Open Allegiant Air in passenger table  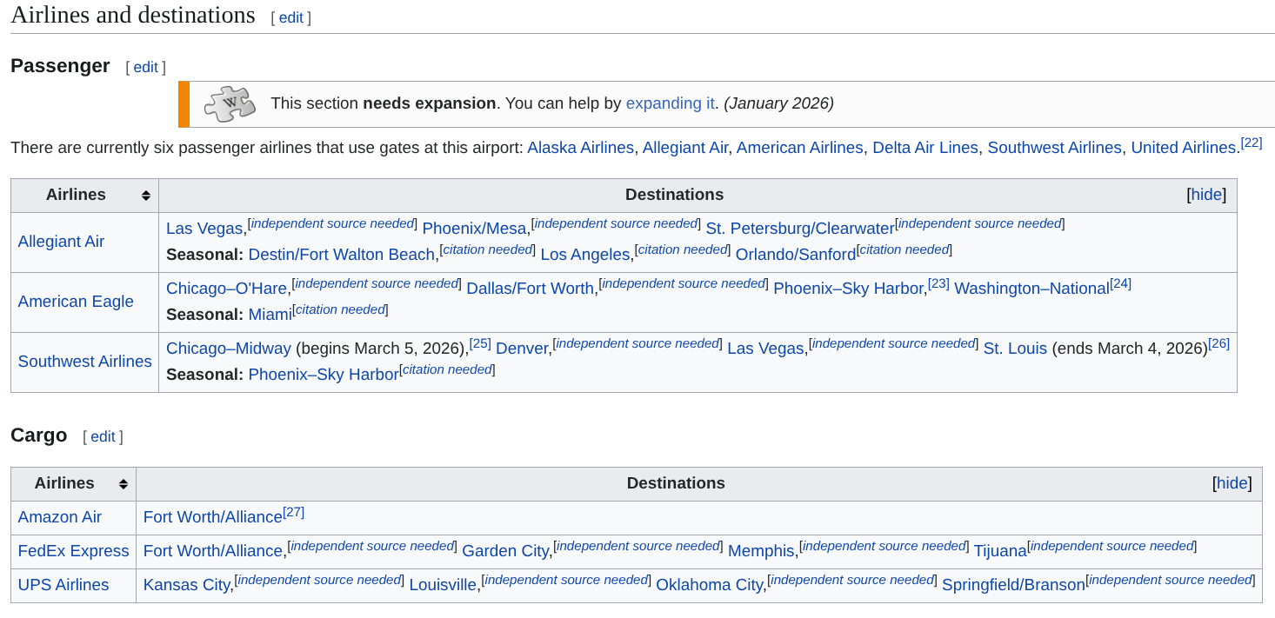61,242
